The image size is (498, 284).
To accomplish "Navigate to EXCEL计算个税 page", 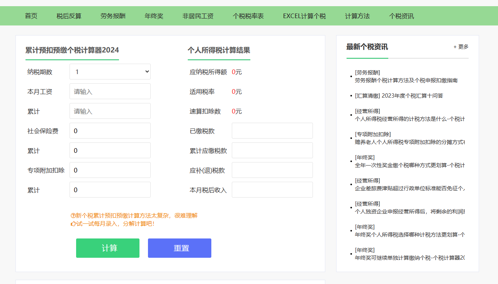I will [x=304, y=16].
